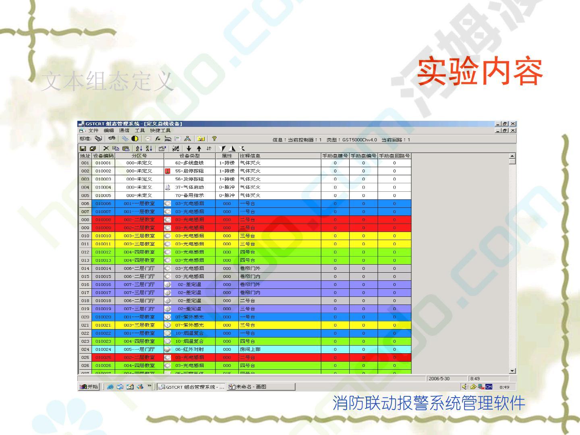Open the 快捷工具 menu
This screenshot has width=580, height=435.
coord(160,130)
